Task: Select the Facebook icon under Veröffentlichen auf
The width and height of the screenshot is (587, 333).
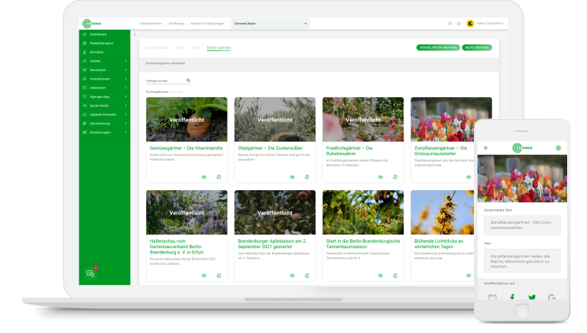Action: point(512,297)
